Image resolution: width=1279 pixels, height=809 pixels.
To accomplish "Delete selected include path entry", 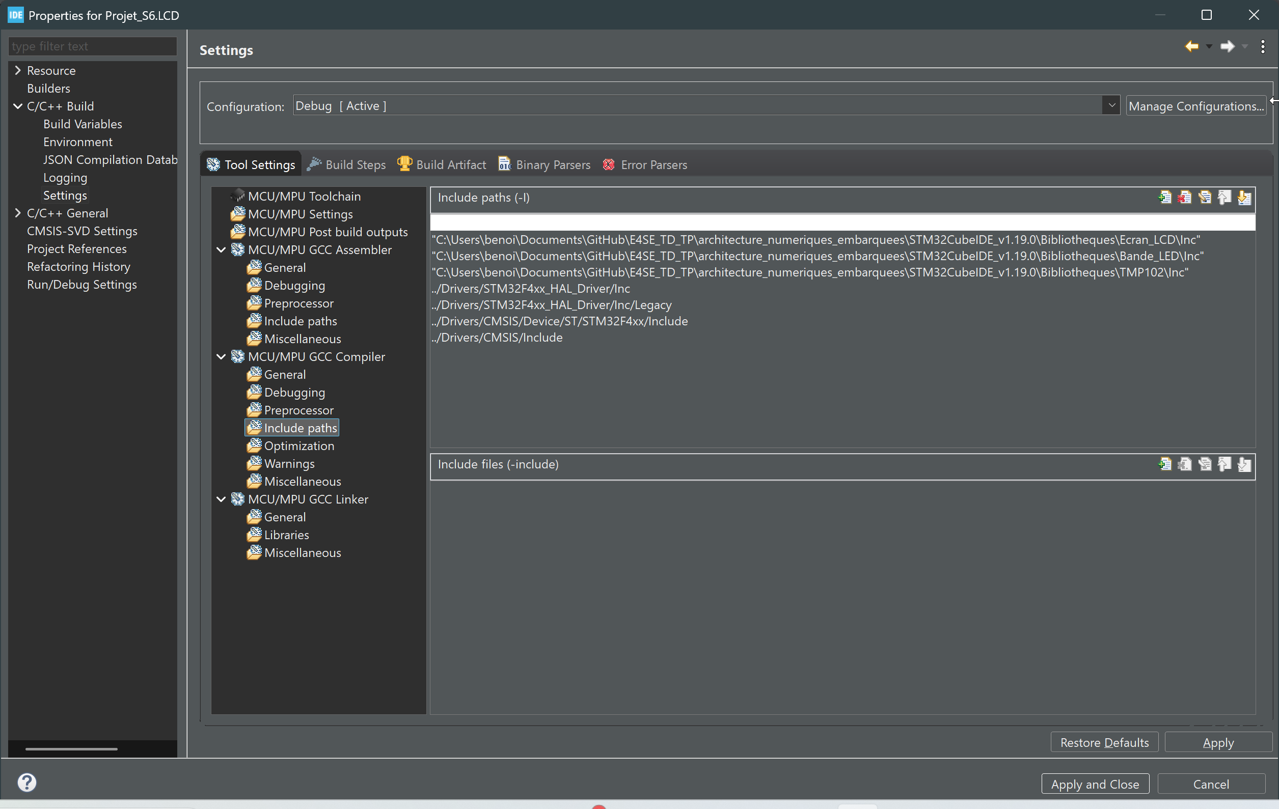I will coord(1184,198).
